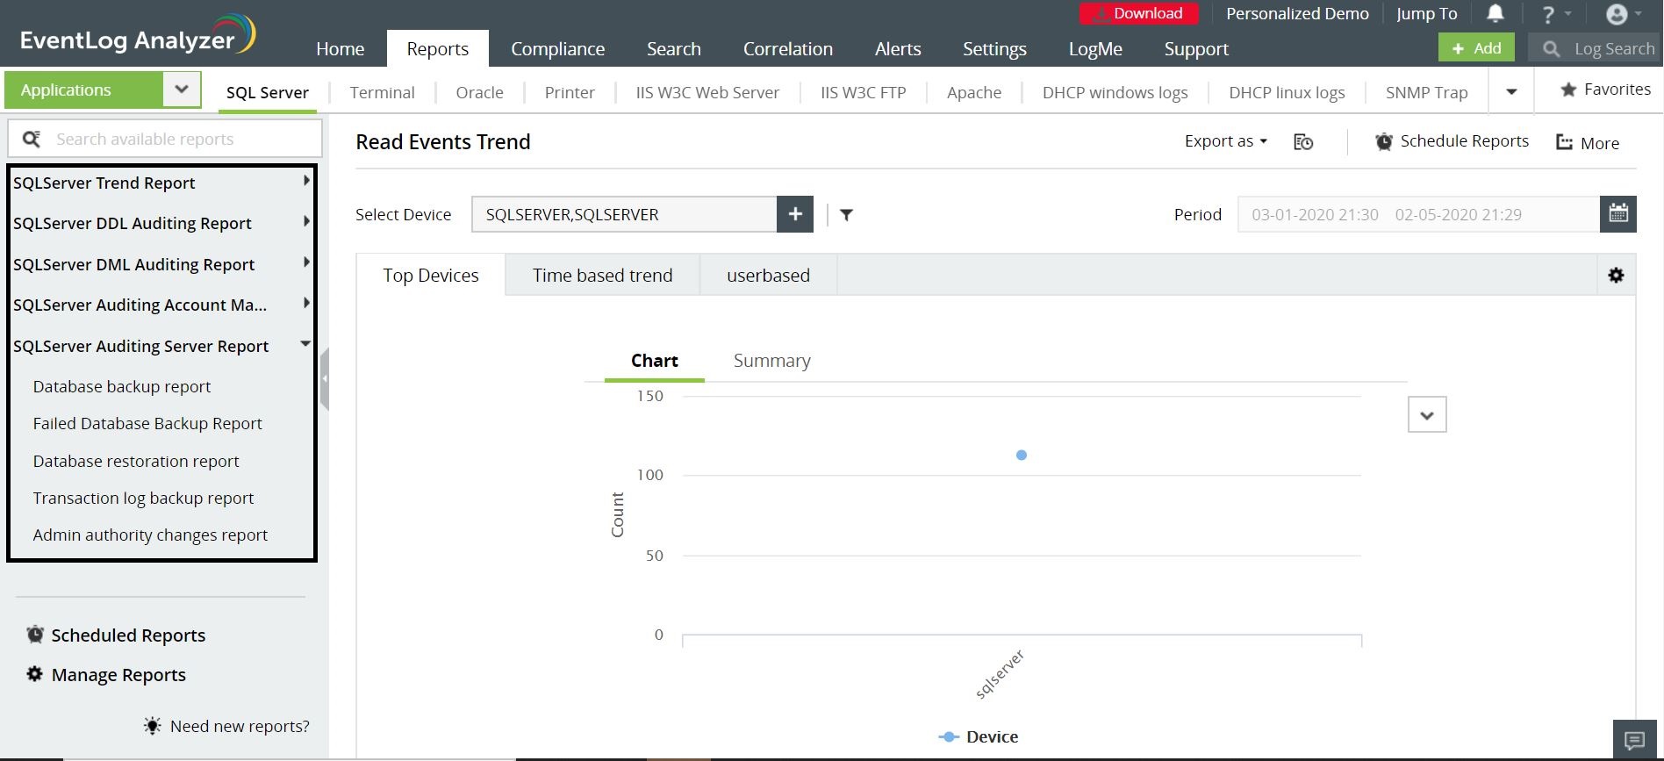The width and height of the screenshot is (1664, 761).
Task: Open the Alerts tab
Action: pos(897,49)
